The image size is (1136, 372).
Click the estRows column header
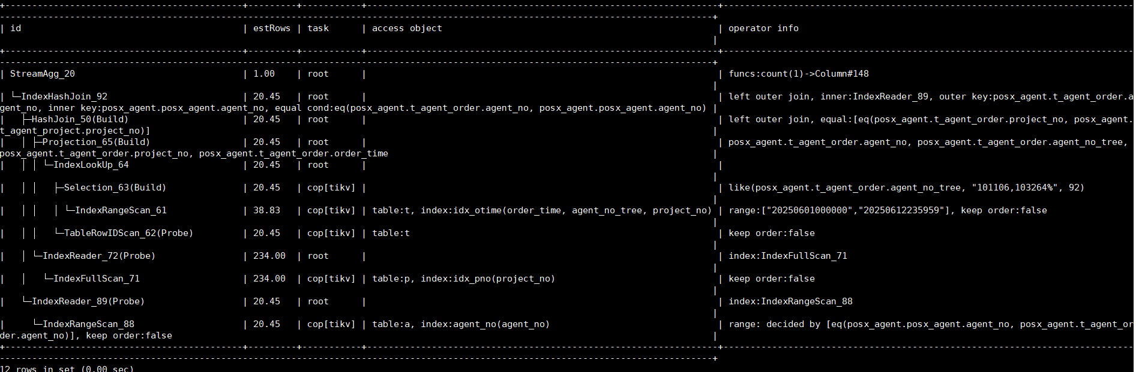271,28
